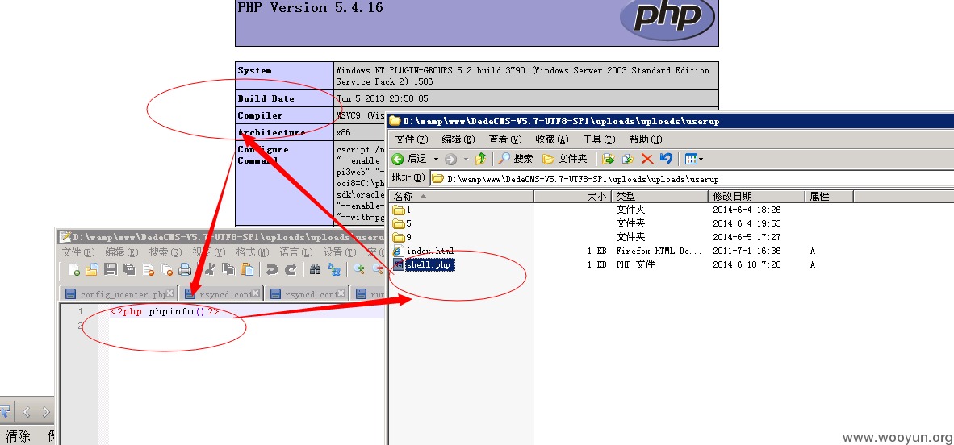Click the Zoom In magnifier icon in Notepad++
The height and width of the screenshot is (445, 954).
point(360,270)
